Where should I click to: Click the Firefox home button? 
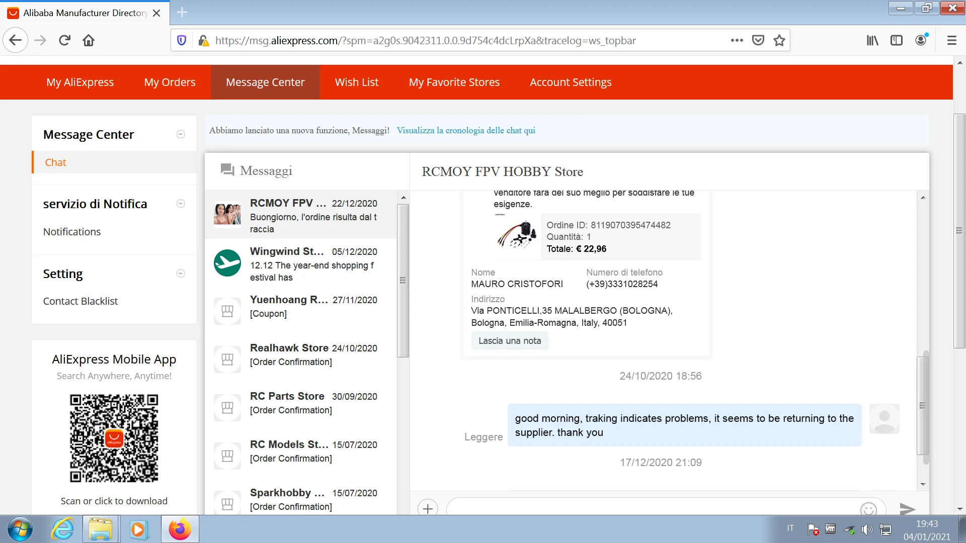pos(89,40)
